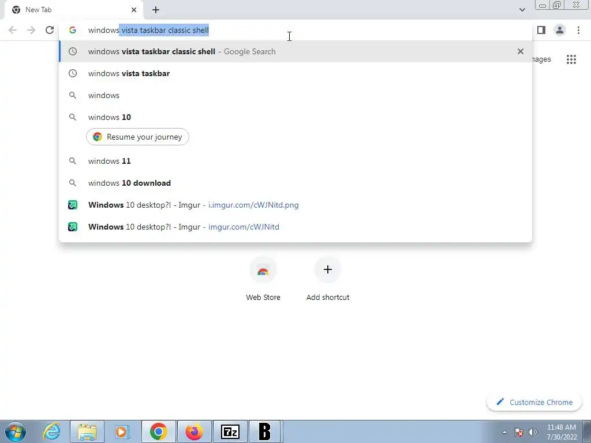
Task: Open imgur.com/cWJNitd history entry
Action: [295, 227]
